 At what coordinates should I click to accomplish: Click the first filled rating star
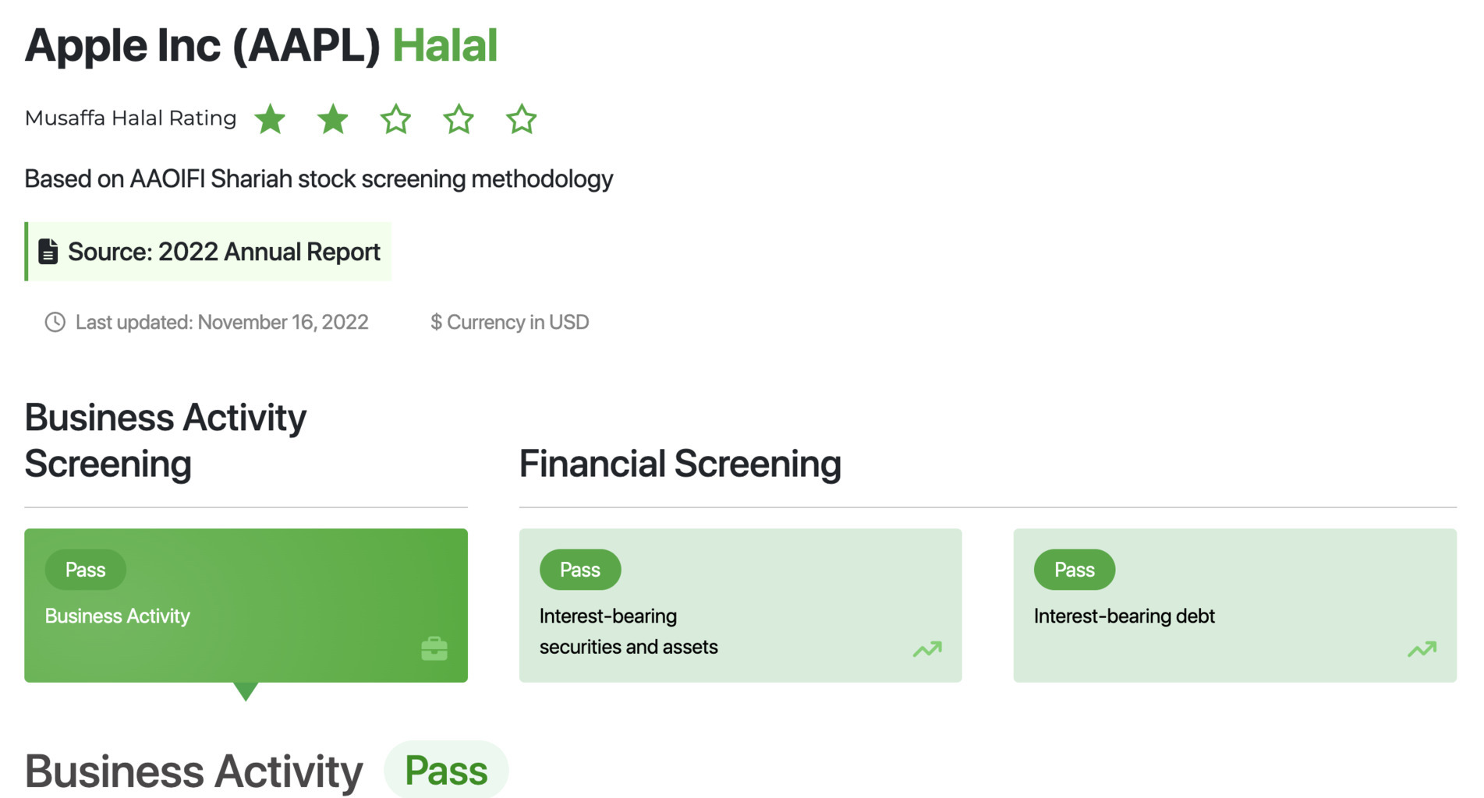pos(270,118)
